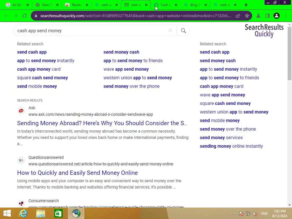Click the Ask result favicon
This screenshot has width=292, height=219.
click(21, 111)
